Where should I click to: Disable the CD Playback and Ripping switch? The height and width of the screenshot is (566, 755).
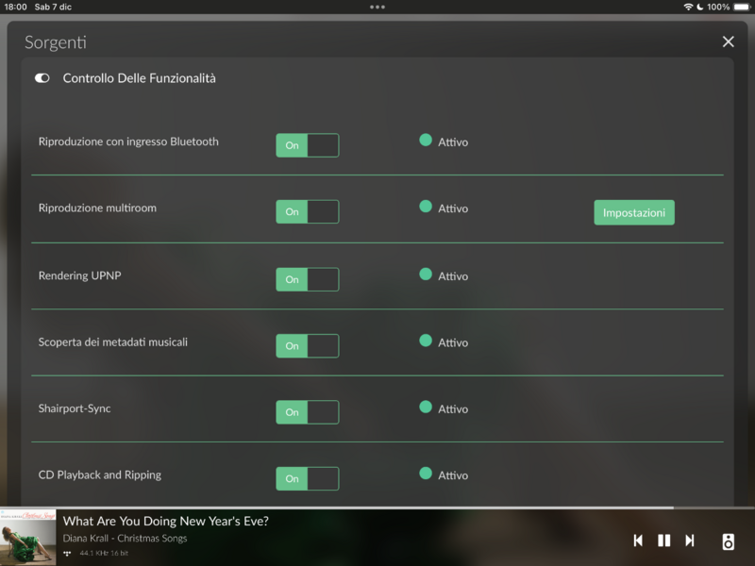(x=307, y=478)
